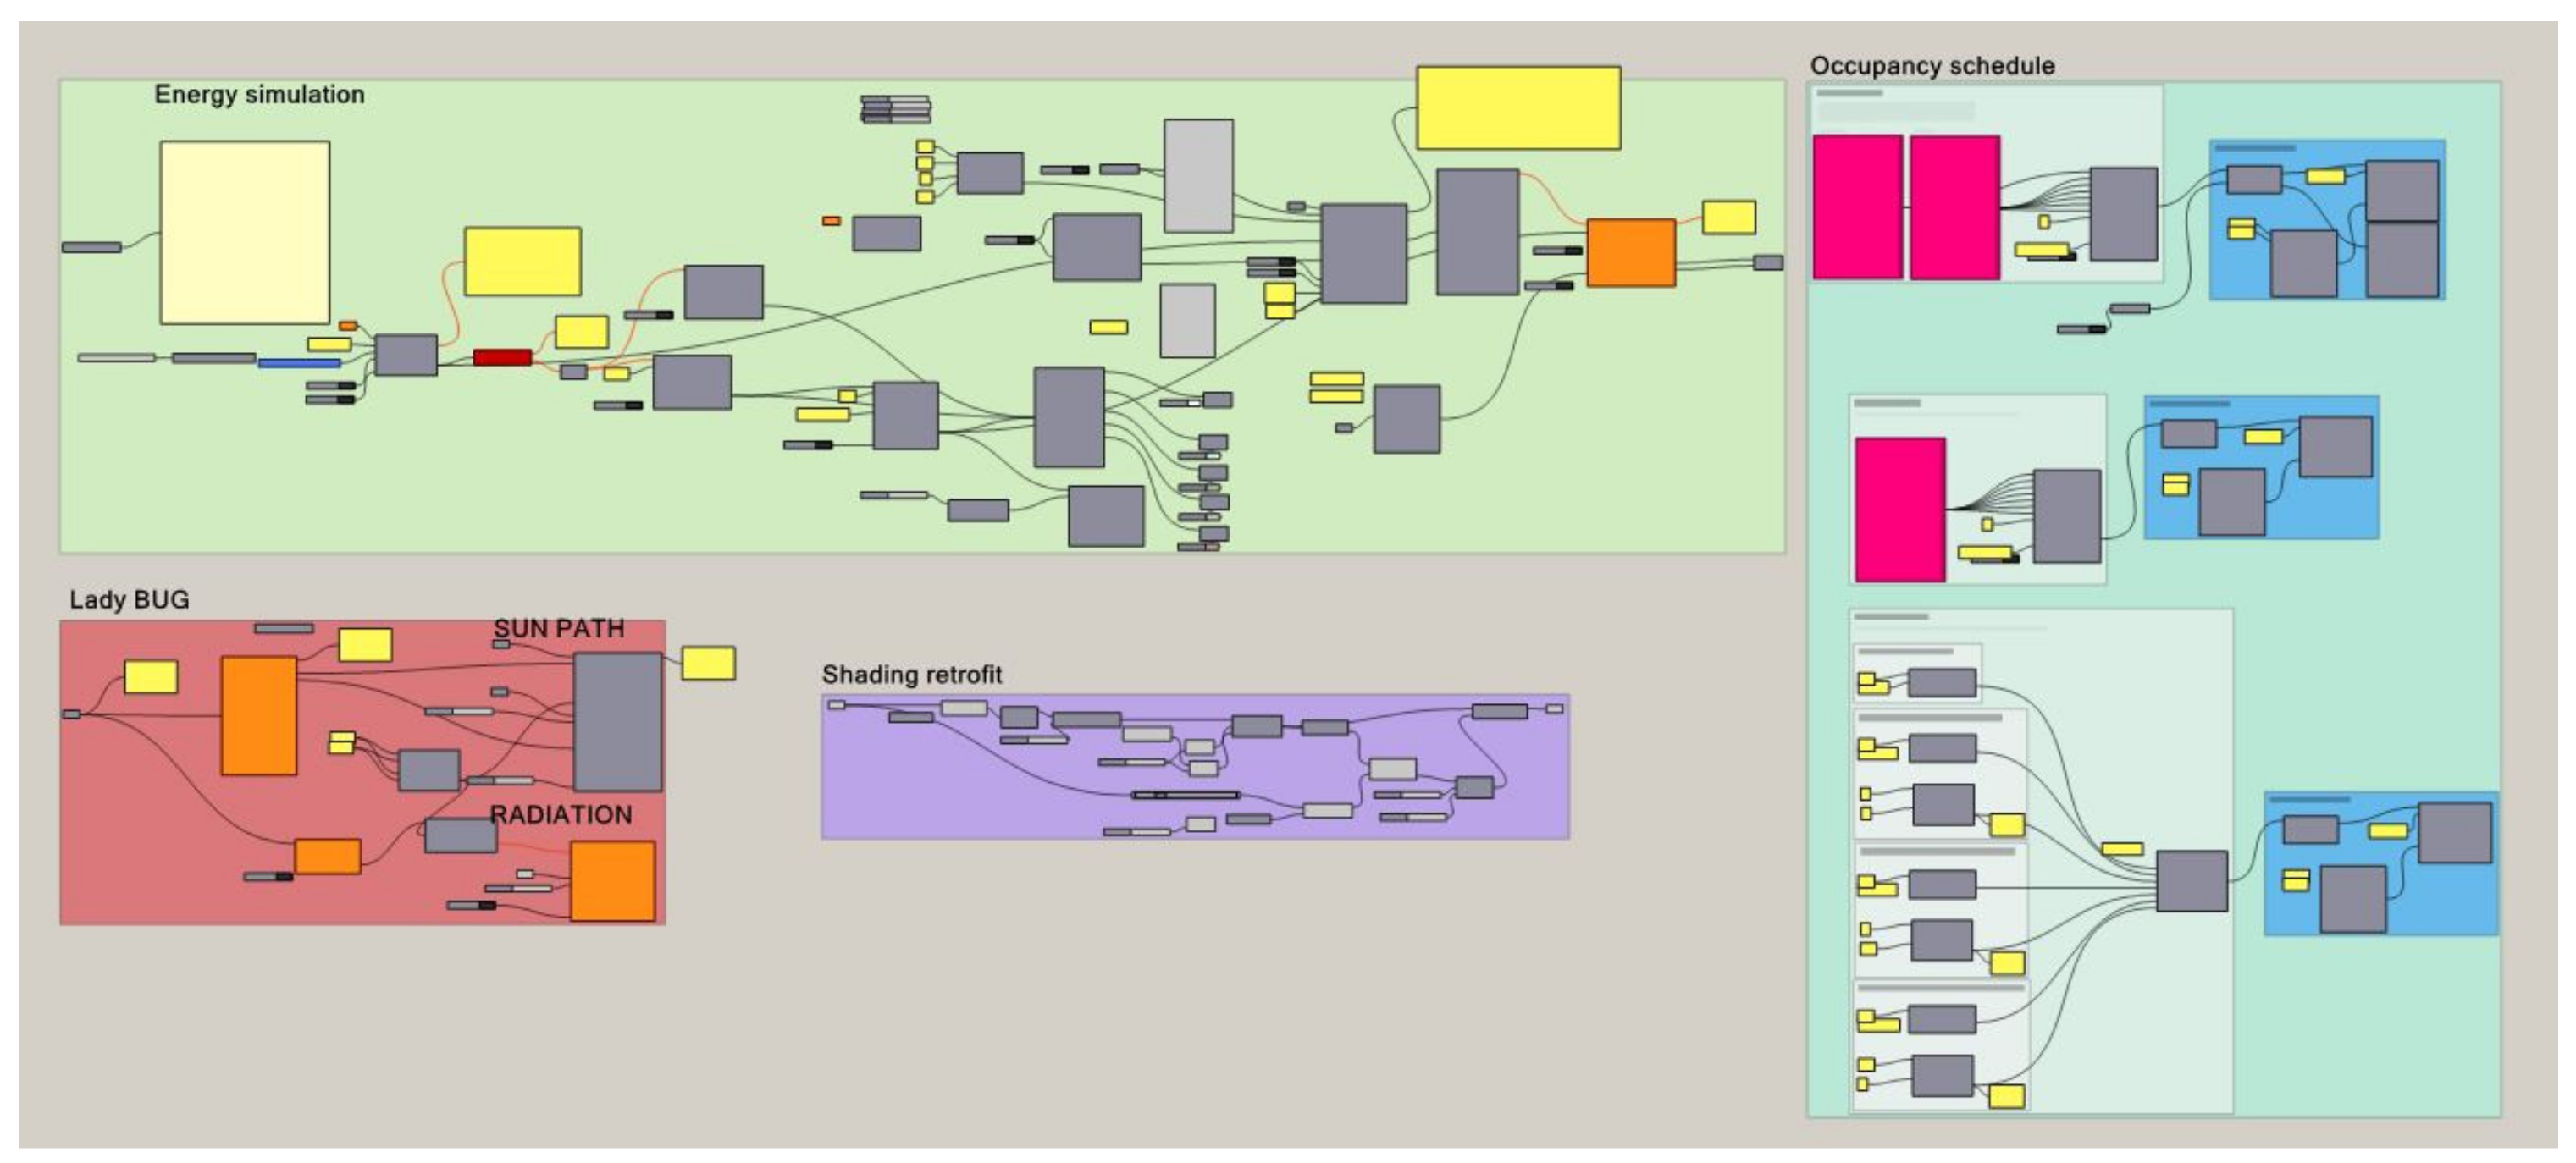Select the tall orange component in Lady BUG
2576x1163 pixels.
[259, 715]
